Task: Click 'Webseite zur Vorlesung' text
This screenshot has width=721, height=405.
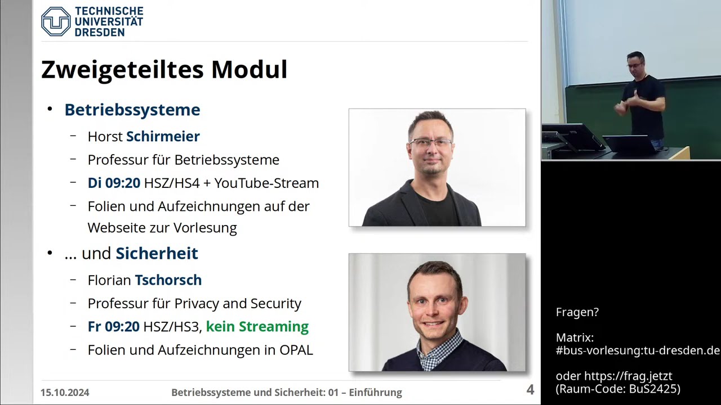Action: (162, 228)
